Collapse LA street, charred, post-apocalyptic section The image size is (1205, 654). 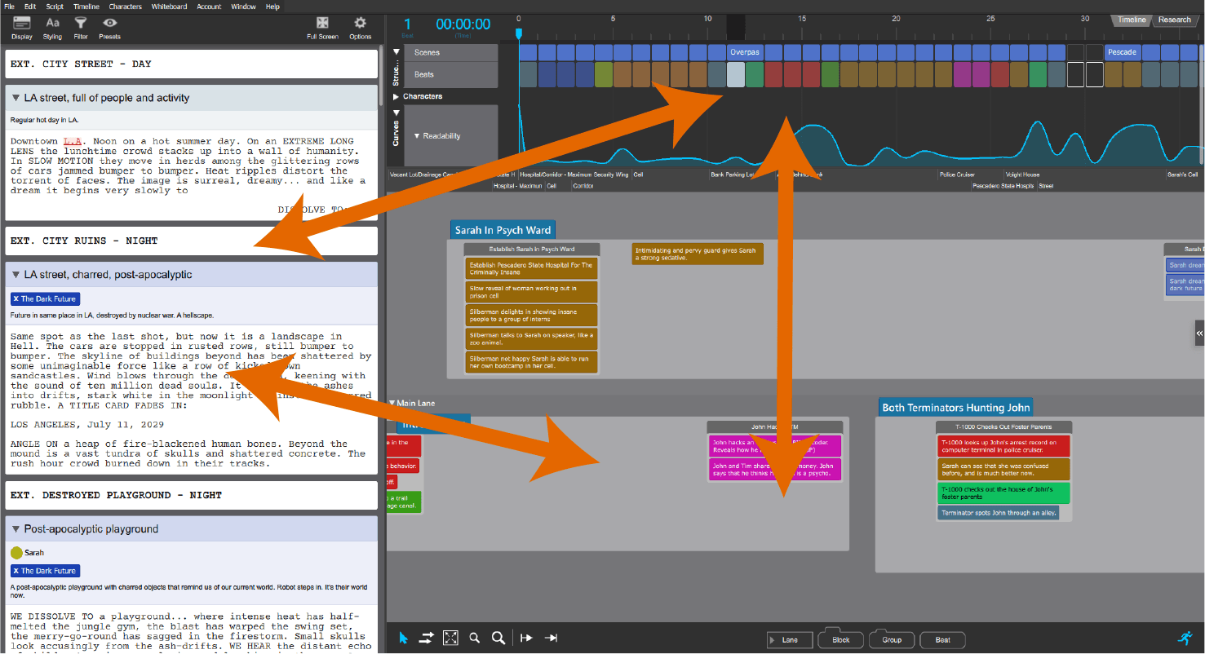click(16, 275)
